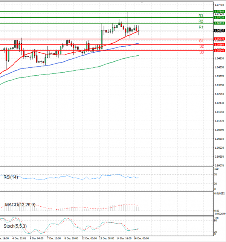Click the 13 Dec 08:00 time label

click(x=107, y=239)
